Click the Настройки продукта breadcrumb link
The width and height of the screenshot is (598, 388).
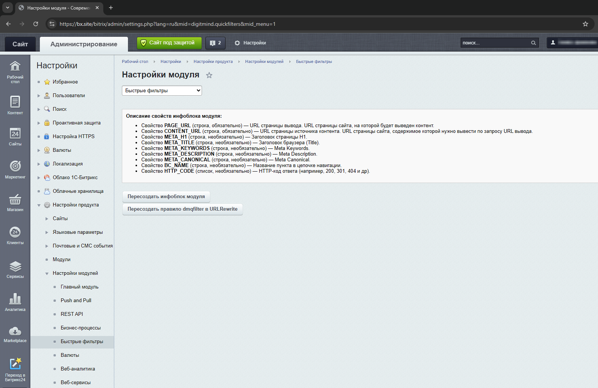coord(213,62)
